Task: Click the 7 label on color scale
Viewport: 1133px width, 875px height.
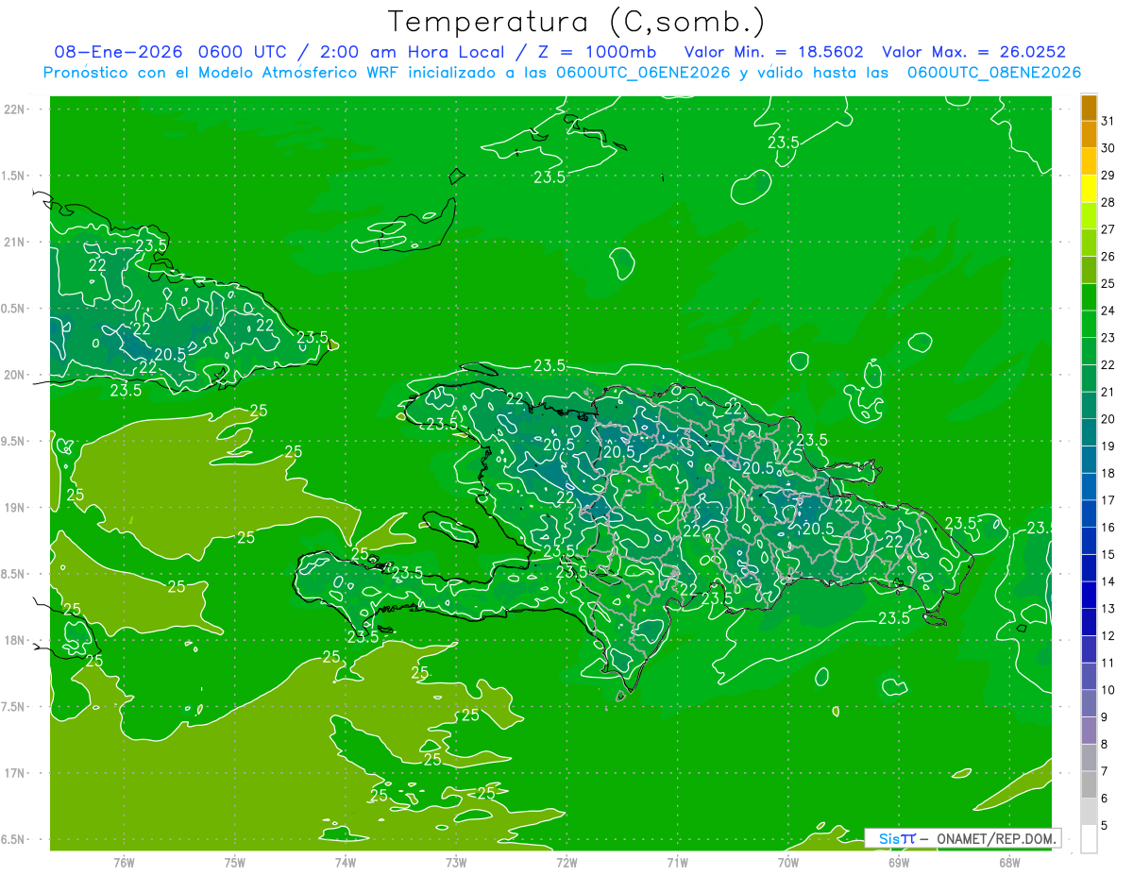Action: coord(1106,771)
